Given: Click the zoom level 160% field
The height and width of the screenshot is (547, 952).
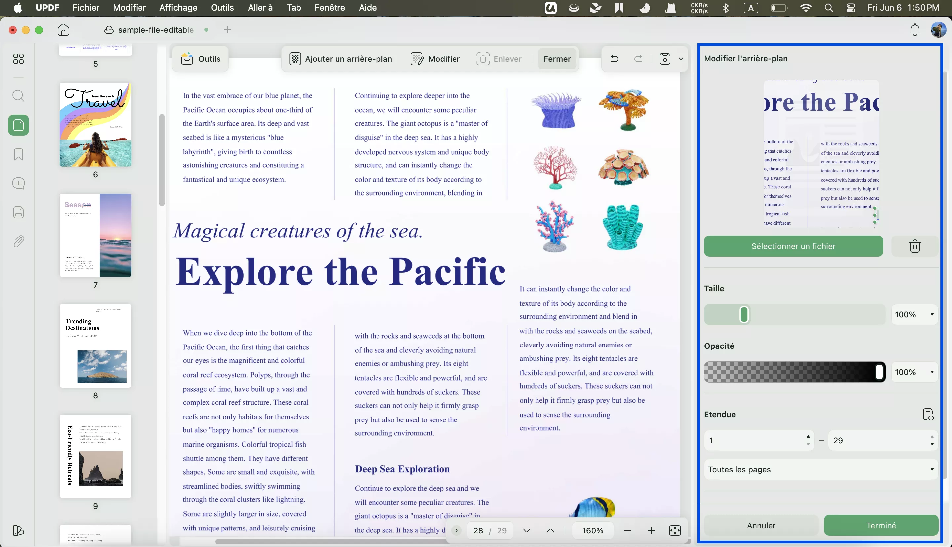Looking at the screenshot, I should [592, 530].
